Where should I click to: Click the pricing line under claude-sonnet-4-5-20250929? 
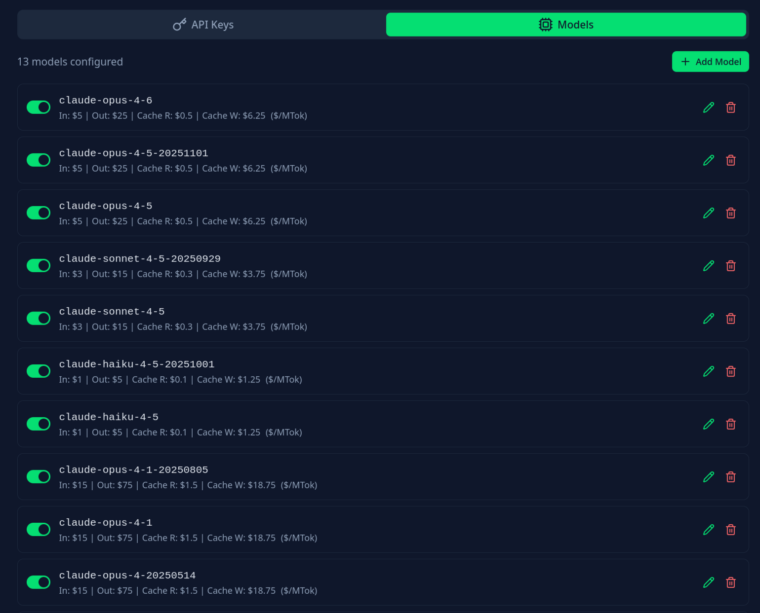pos(183,274)
